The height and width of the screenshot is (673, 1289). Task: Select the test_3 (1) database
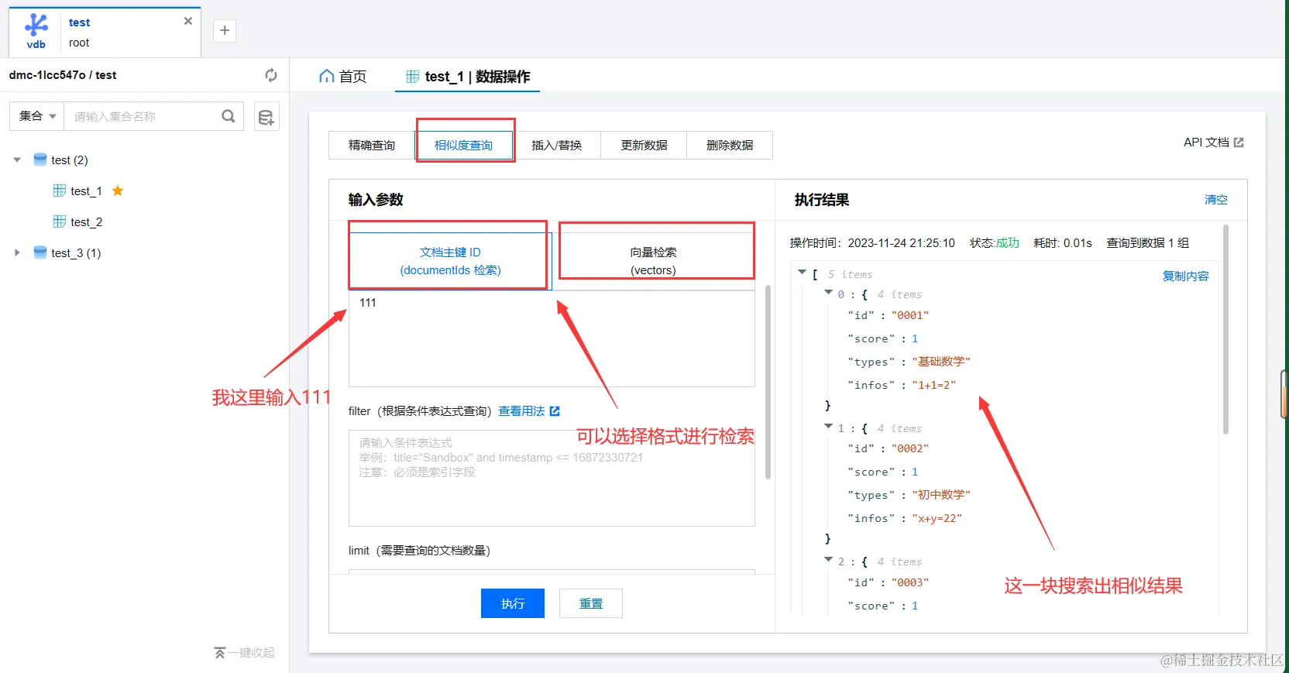(x=76, y=252)
